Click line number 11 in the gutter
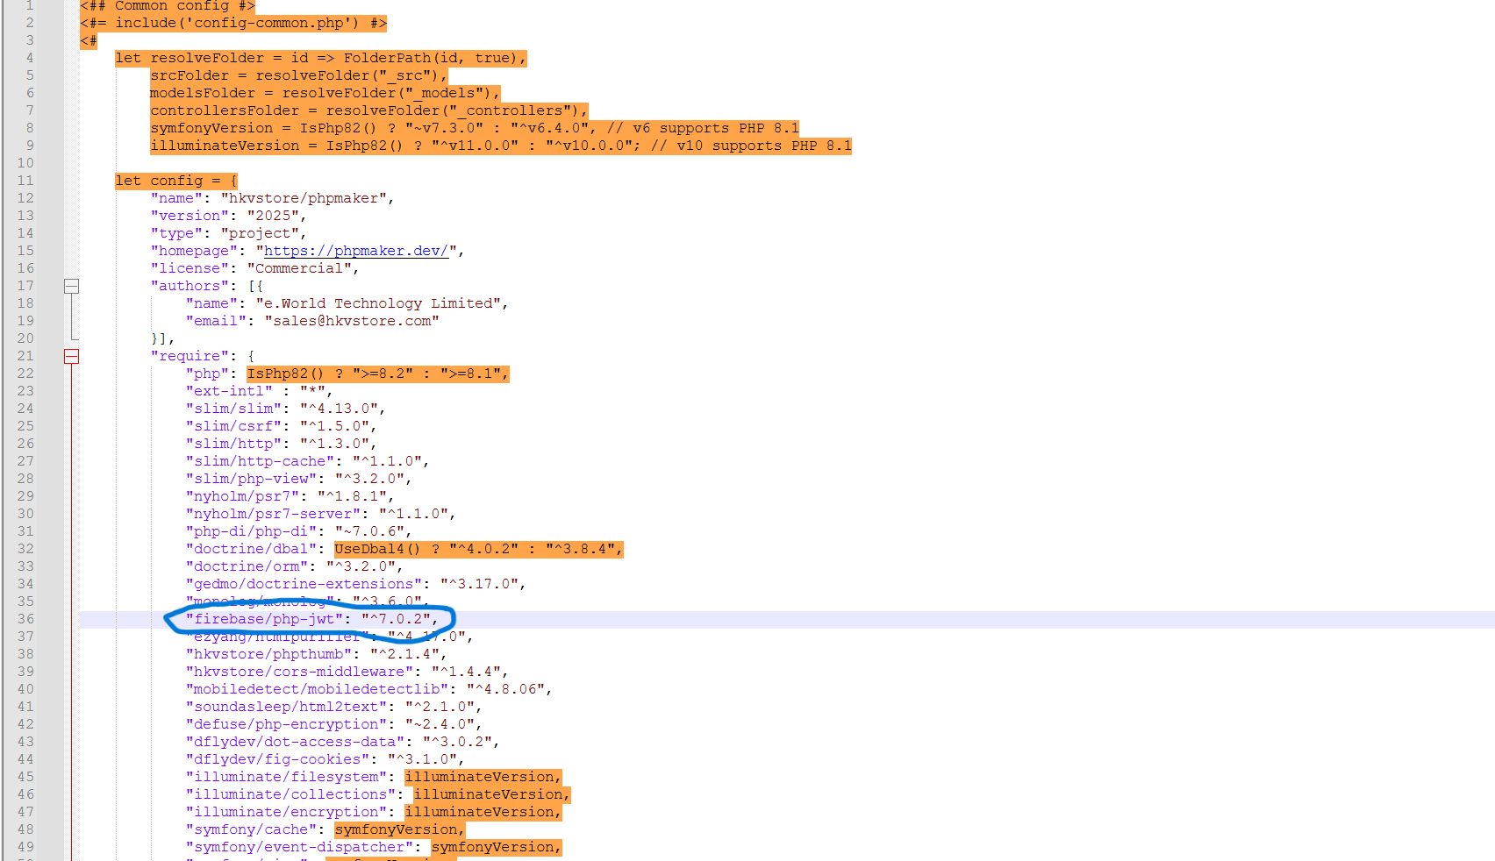 (25, 181)
